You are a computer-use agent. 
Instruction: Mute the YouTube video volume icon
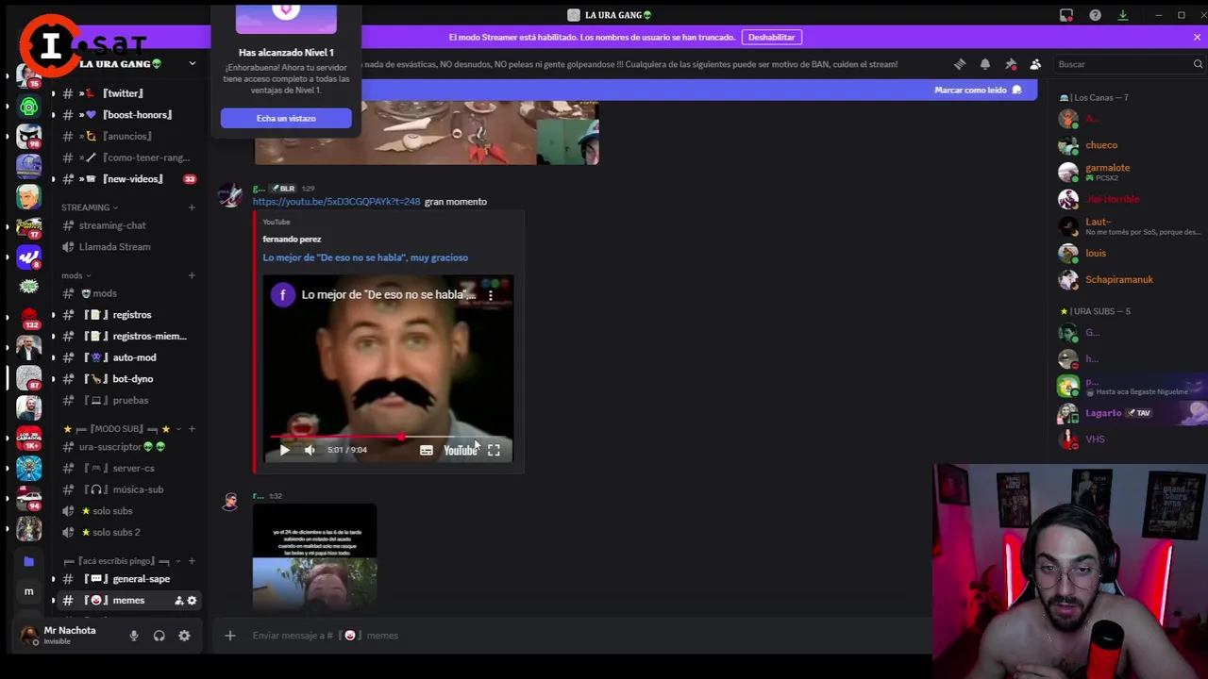[310, 450]
